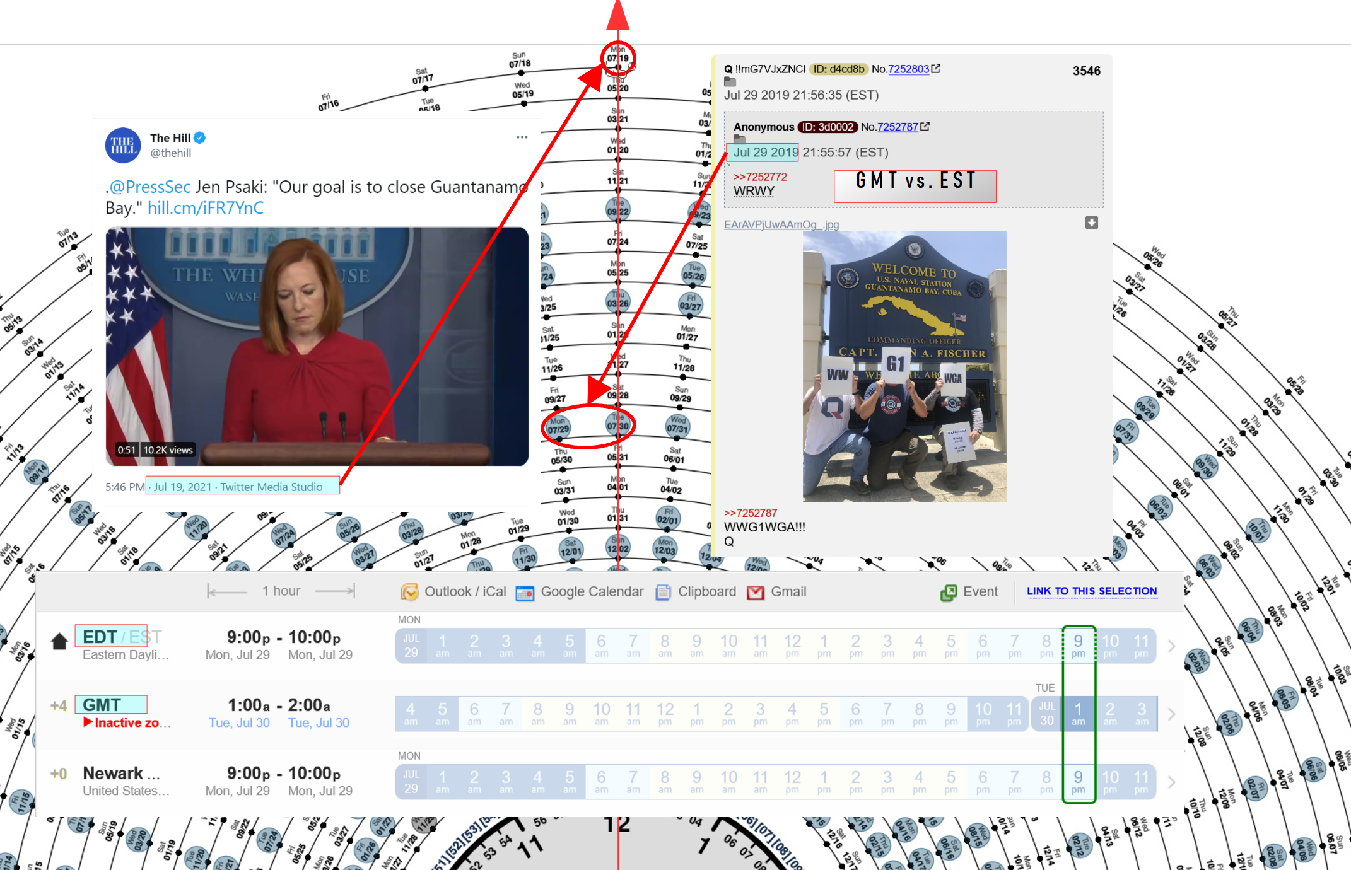Click JUL 29 date cell in EDT row
This screenshot has width=1351, height=870.
[411, 646]
